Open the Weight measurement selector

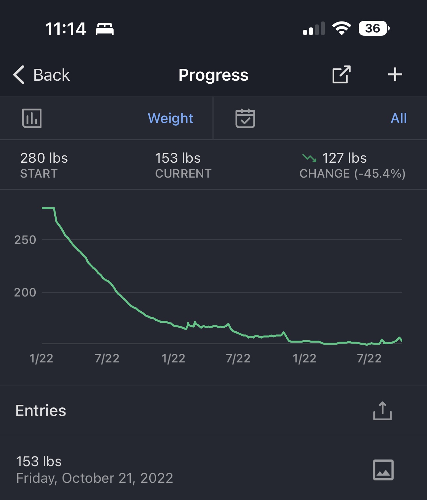click(x=170, y=118)
